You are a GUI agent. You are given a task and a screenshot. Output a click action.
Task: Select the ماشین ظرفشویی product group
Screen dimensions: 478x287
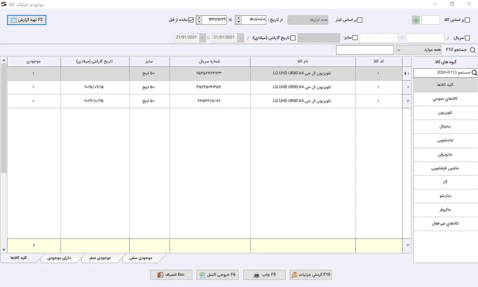tap(446, 168)
